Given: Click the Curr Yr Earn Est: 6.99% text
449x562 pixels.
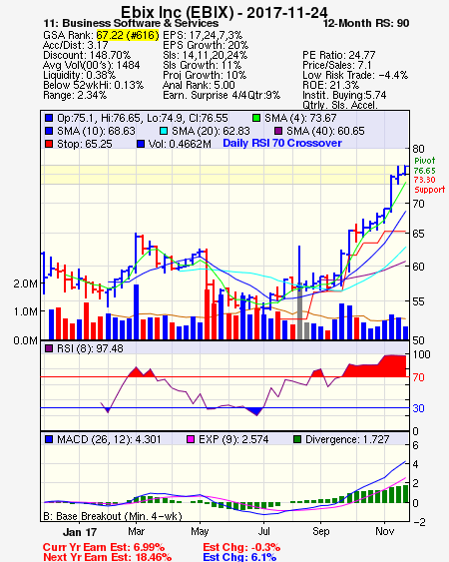Looking at the screenshot, I should tap(104, 547).
